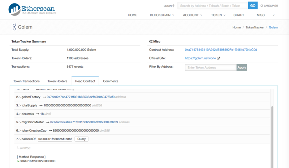Viewport: 289px width, 168px height.
Task: Click the Enter Token Address field
Action: pos(211,67)
